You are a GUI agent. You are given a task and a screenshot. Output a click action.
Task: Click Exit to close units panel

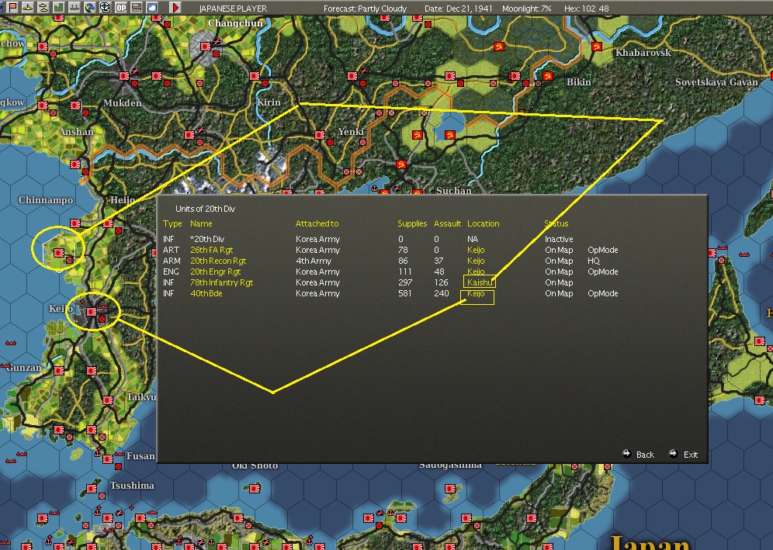(683, 455)
